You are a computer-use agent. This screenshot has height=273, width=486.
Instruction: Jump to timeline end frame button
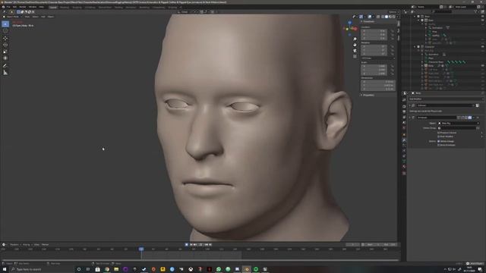click(210, 245)
